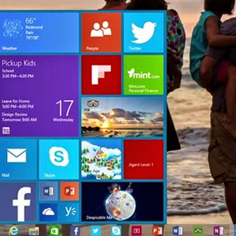Launch the Word small tile
The width and height of the screenshot is (236, 236).
[48, 191]
